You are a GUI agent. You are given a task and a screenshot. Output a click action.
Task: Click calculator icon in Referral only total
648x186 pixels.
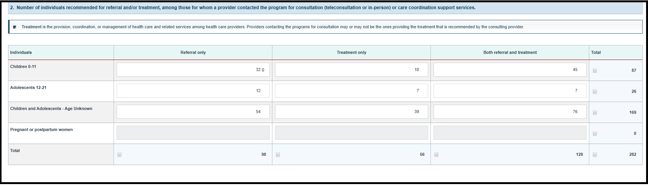[x=119, y=155]
